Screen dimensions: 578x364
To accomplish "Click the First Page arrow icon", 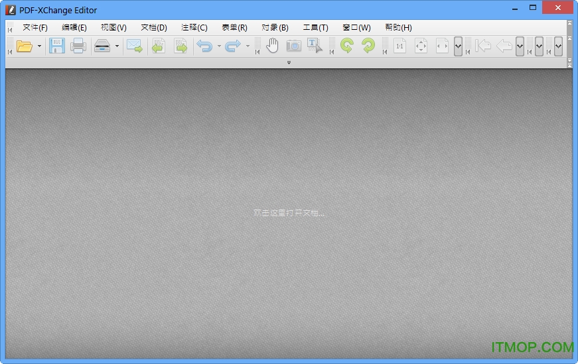I will 483,46.
